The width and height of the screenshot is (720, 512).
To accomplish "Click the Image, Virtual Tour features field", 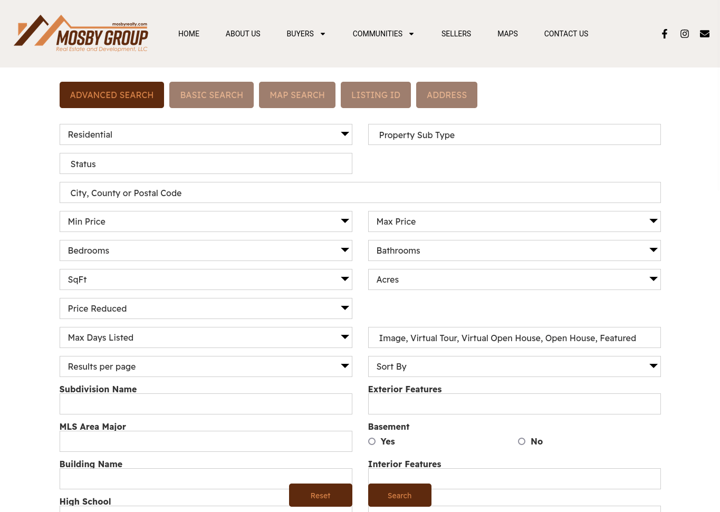I will click(514, 337).
